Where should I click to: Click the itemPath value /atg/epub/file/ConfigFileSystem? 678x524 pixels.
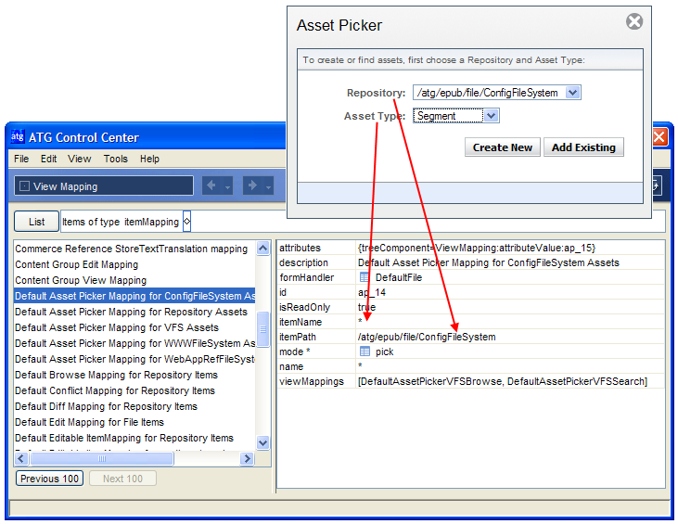427,337
